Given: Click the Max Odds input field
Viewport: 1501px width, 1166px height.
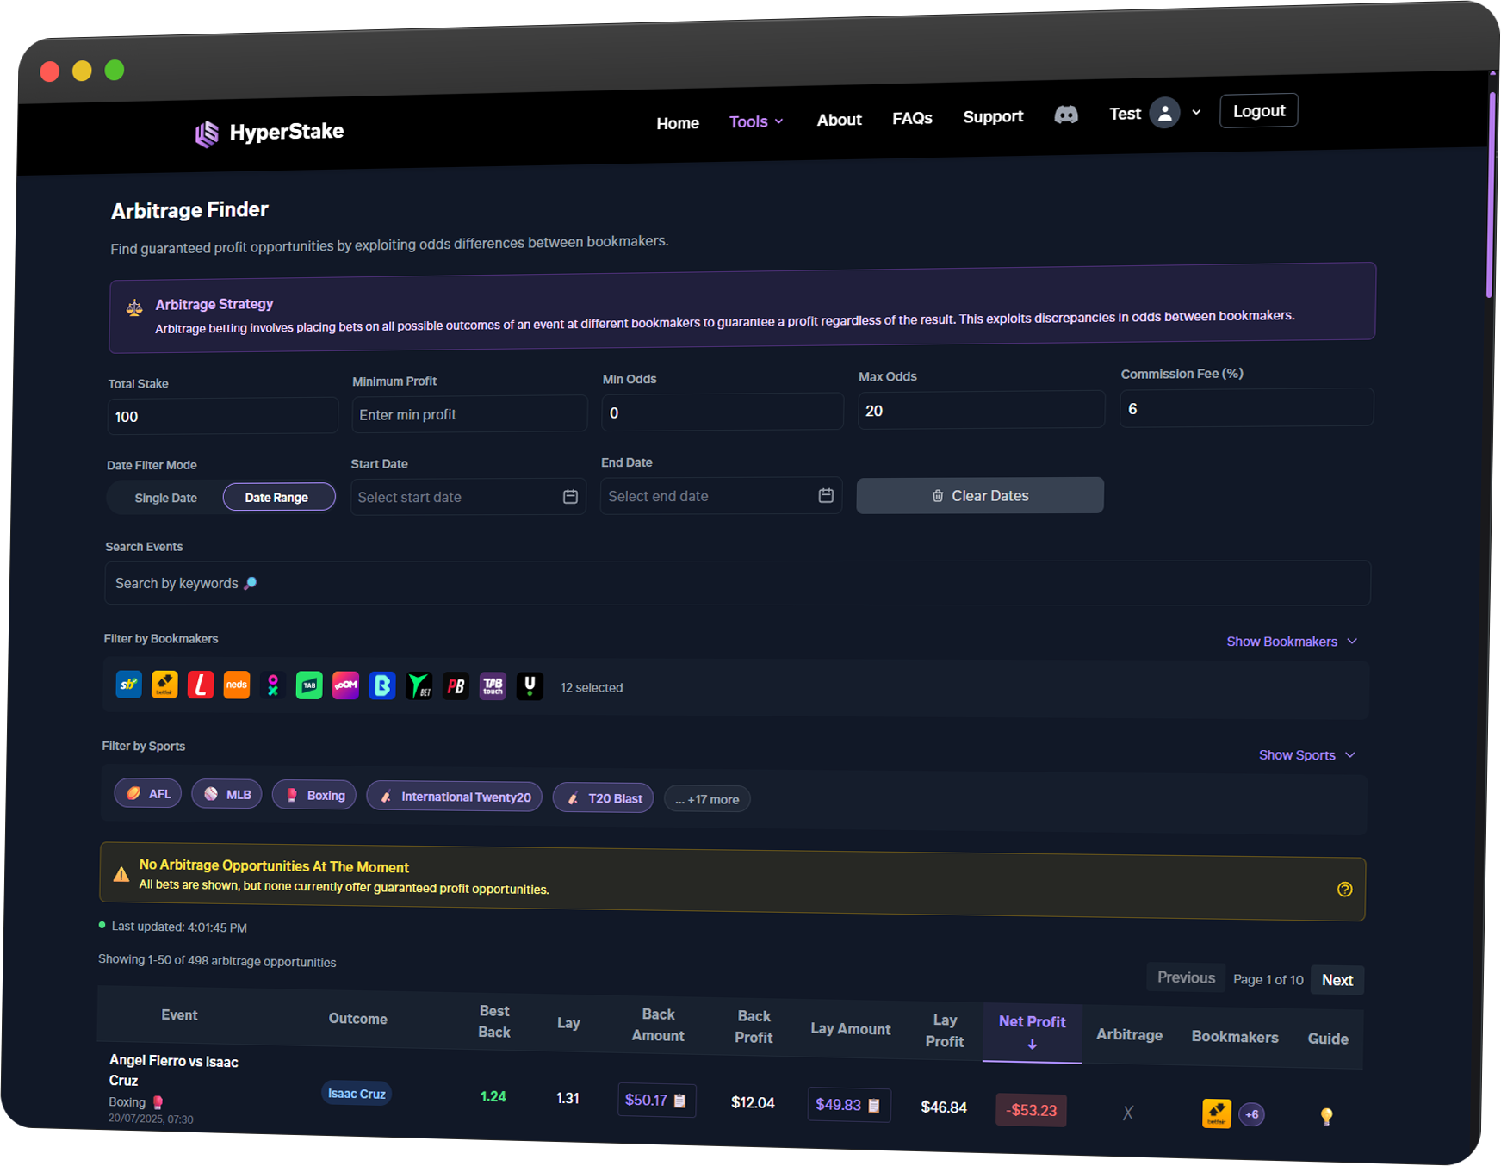Looking at the screenshot, I should [x=981, y=410].
